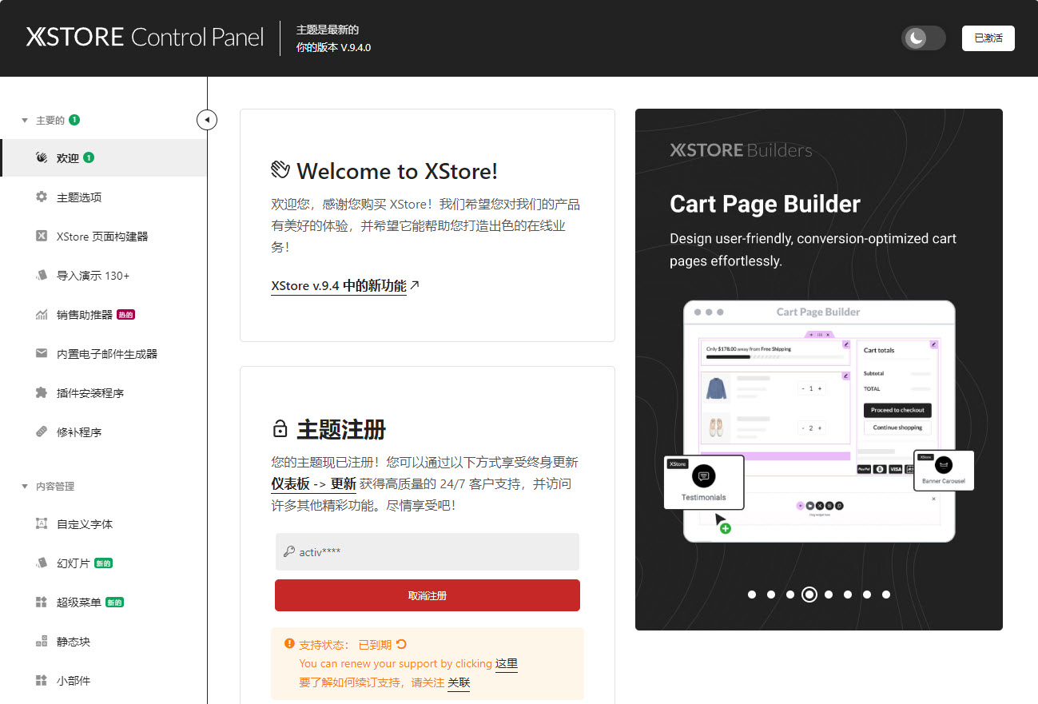This screenshot has height=704, width=1038.
Task: Click the orange warning icon beside 支持状态
Action: pos(289,643)
